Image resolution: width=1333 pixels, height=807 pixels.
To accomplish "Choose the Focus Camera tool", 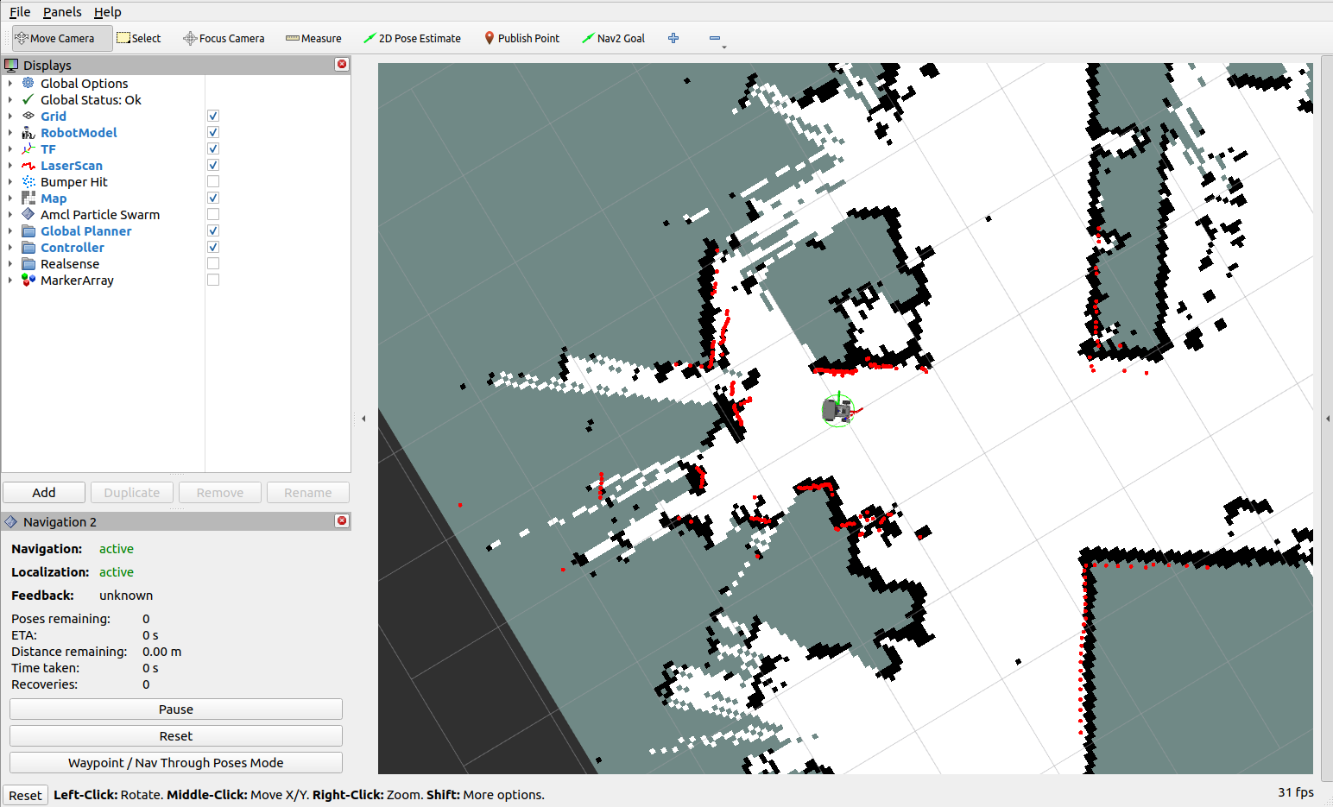I will 224,38.
